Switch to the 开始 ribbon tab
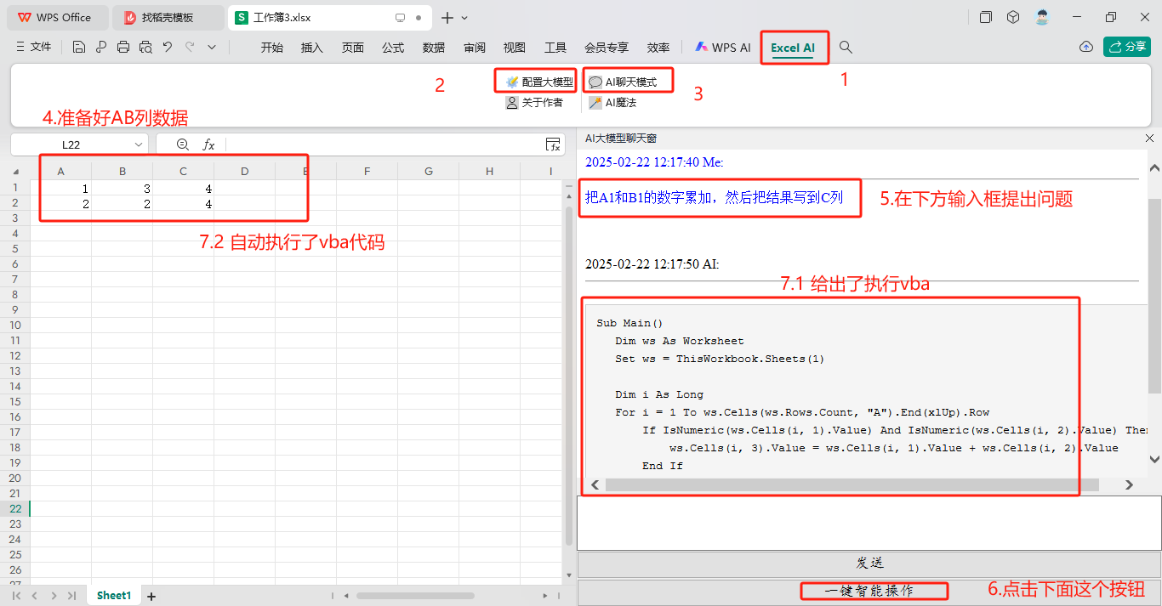1162x606 pixels. (x=272, y=48)
